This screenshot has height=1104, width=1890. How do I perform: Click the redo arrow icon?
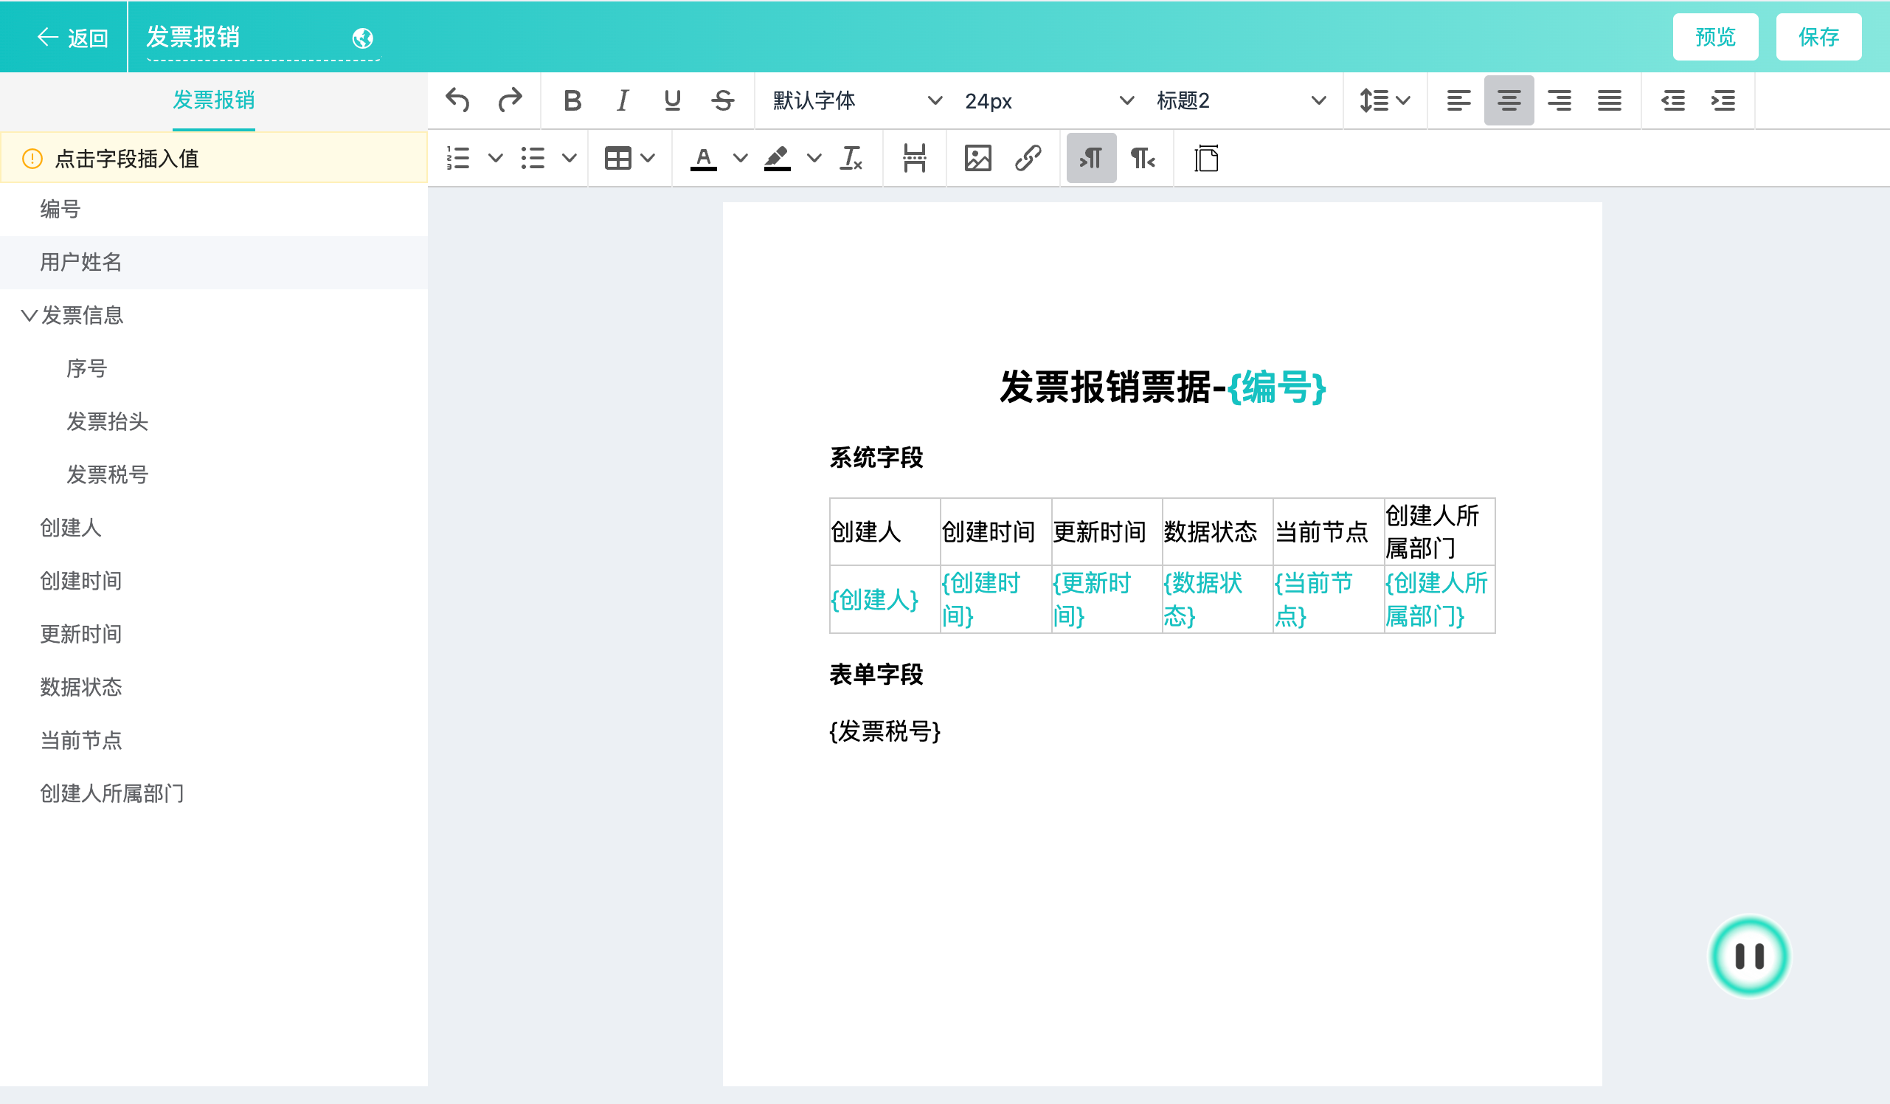[510, 100]
